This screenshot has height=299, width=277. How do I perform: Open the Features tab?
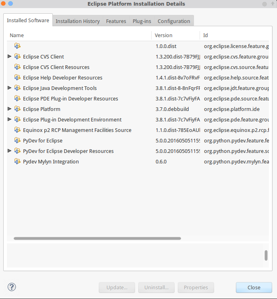116,21
